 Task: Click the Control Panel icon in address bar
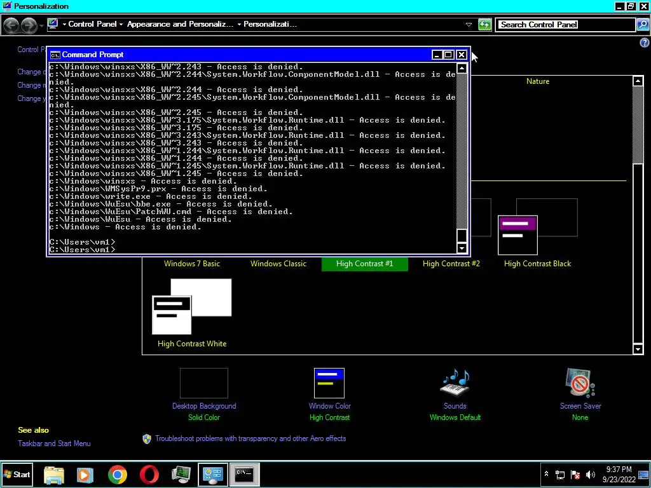pos(53,24)
